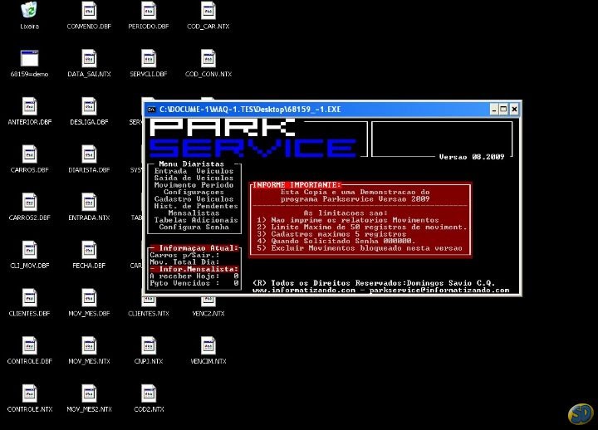The image size is (598, 430).
Task: Choose Entrada Veiculos in Menu Diaristas
Action: click(194, 171)
